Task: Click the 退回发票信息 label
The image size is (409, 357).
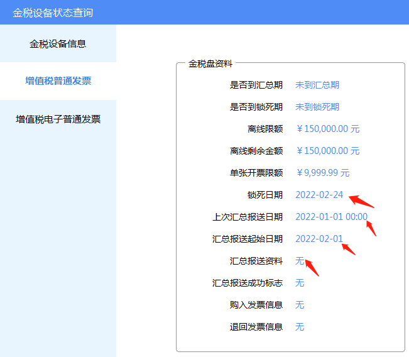Action: click(x=256, y=327)
